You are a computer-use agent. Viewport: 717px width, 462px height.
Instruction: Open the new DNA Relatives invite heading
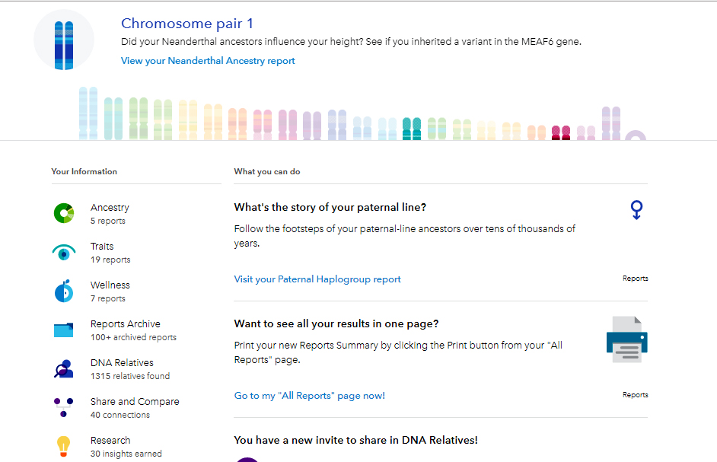(355, 440)
